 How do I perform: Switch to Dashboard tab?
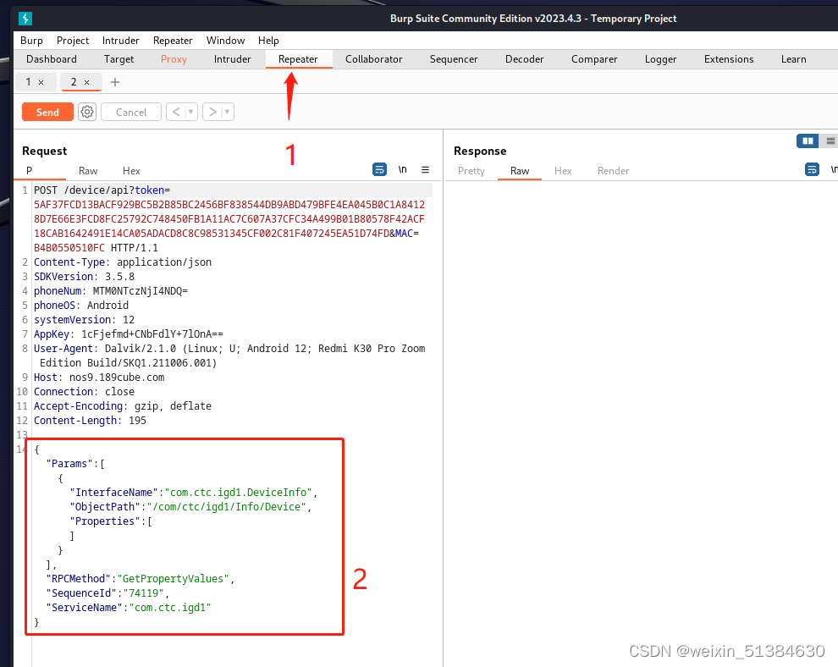(52, 58)
